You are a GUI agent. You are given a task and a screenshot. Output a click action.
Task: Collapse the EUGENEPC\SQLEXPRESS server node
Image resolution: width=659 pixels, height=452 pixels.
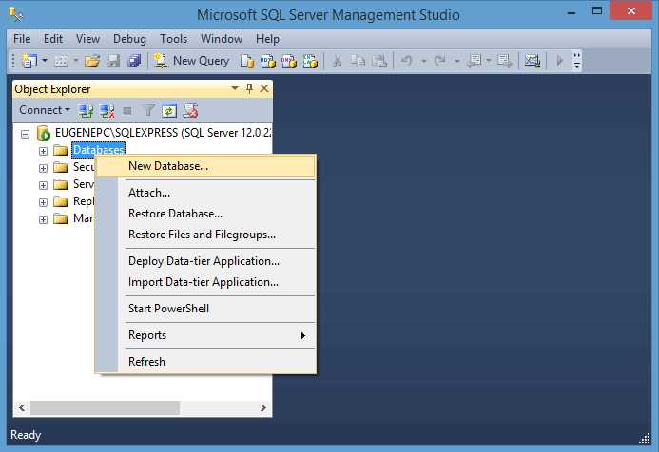pyautogui.click(x=26, y=133)
